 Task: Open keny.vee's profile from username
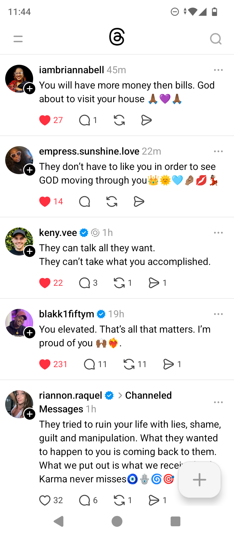pos(58,233)
